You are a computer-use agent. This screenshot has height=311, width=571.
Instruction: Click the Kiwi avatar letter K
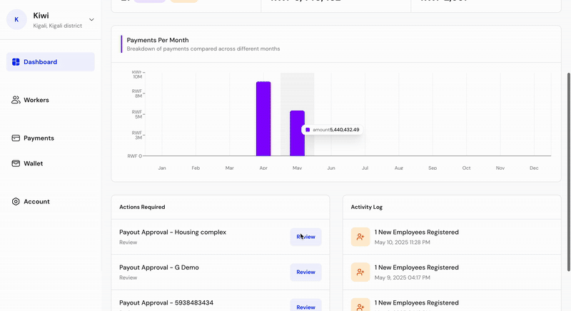(x=16, y=20)
